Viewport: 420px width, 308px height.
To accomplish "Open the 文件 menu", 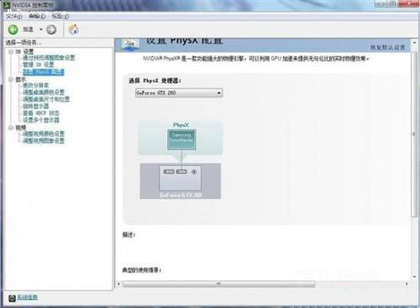I will coord(14,16).
